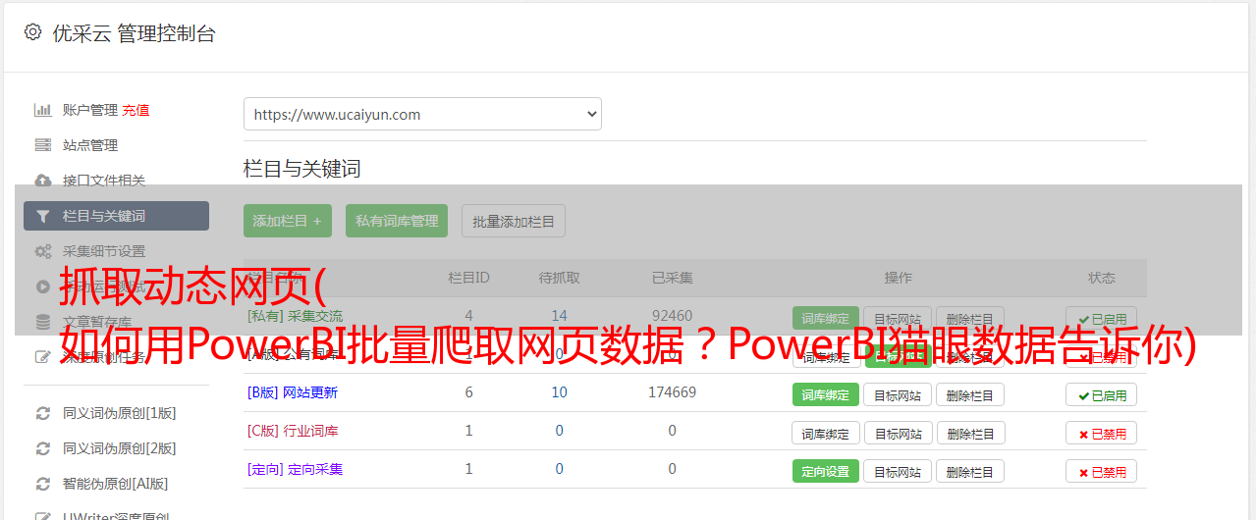The height and width of the screenshot is (520, 1256).
Task: Open 接口文件相关 in the sidebar
Action: pos(104,181)
